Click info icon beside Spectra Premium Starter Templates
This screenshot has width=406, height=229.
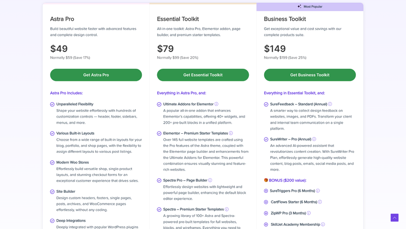(x=227, y=209)
